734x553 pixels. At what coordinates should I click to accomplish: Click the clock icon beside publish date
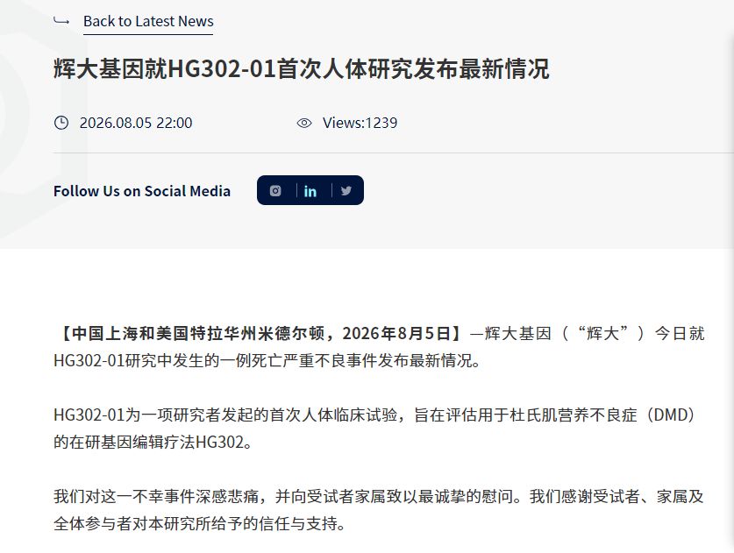(61, 123)
